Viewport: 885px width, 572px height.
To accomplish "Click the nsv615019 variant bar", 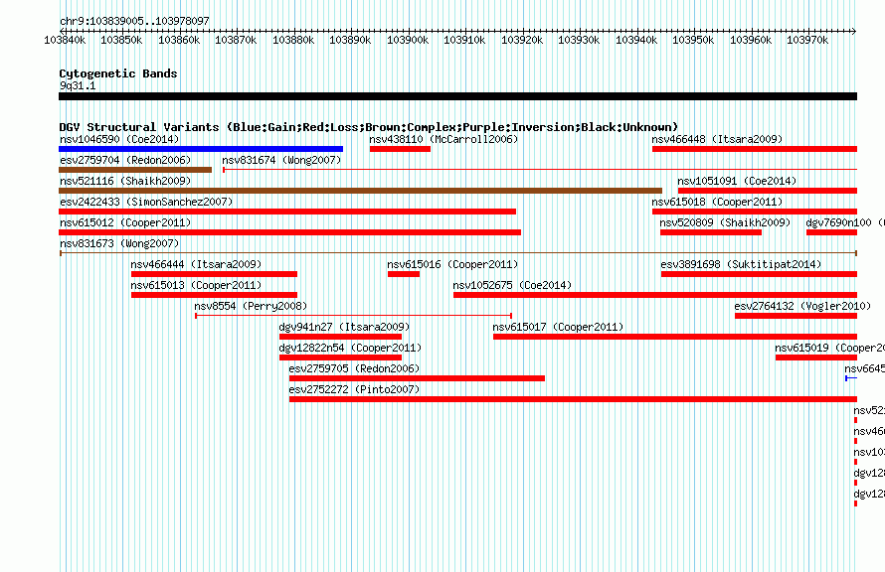I will [x=816, y=357].
